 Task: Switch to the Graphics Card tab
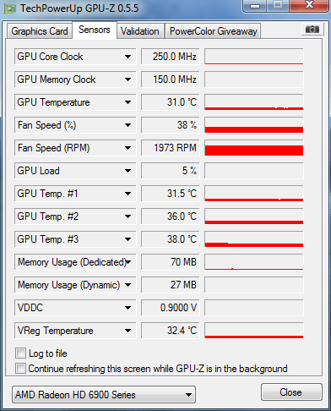tap(40, 31)
